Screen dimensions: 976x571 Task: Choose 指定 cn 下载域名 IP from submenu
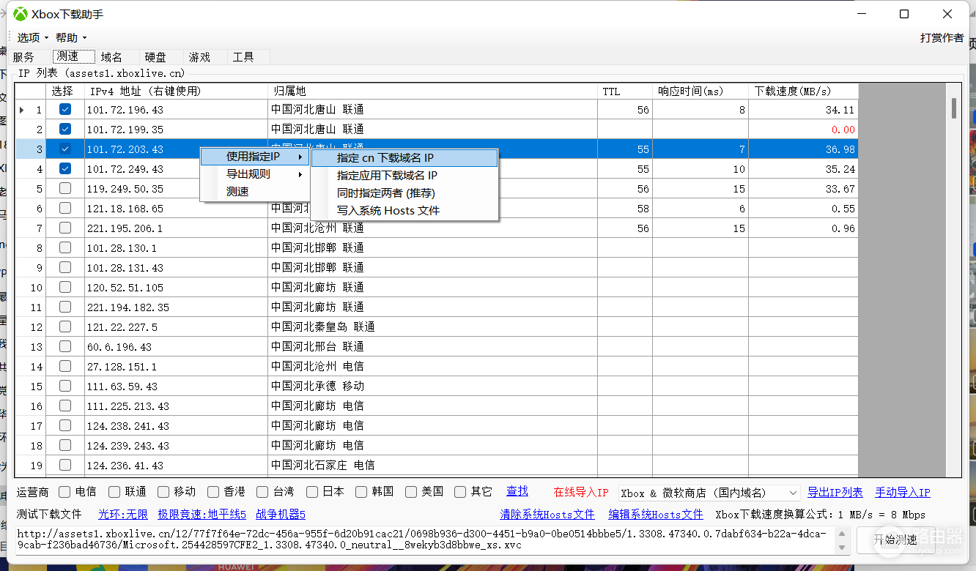click(404, 157)
